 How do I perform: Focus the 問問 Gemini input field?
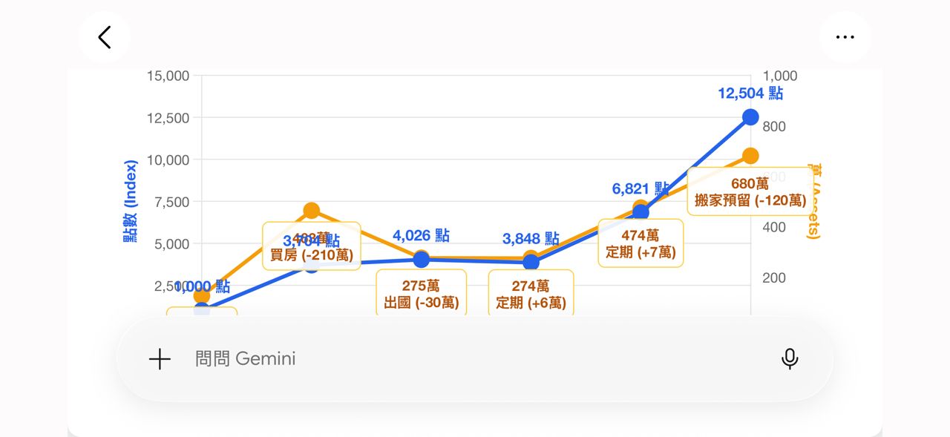click(x=475, y=359)
